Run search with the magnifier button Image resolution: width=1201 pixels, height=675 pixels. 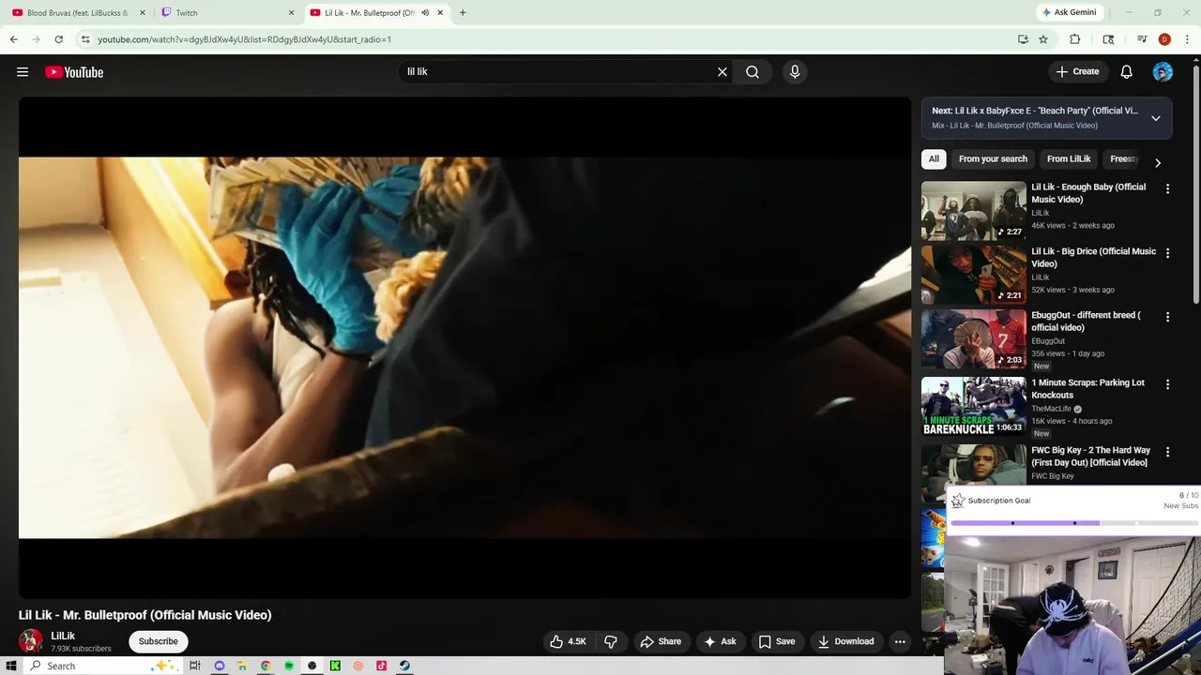coord(753,72)
